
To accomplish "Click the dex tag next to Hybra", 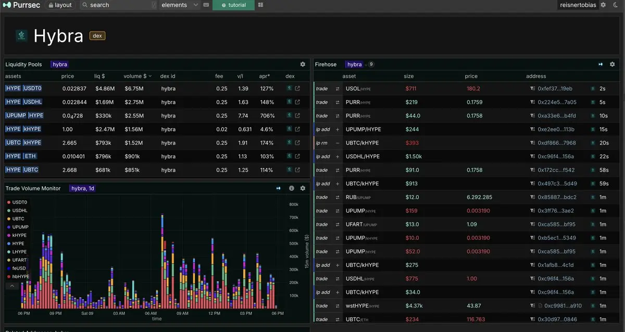I will point(97,35).
